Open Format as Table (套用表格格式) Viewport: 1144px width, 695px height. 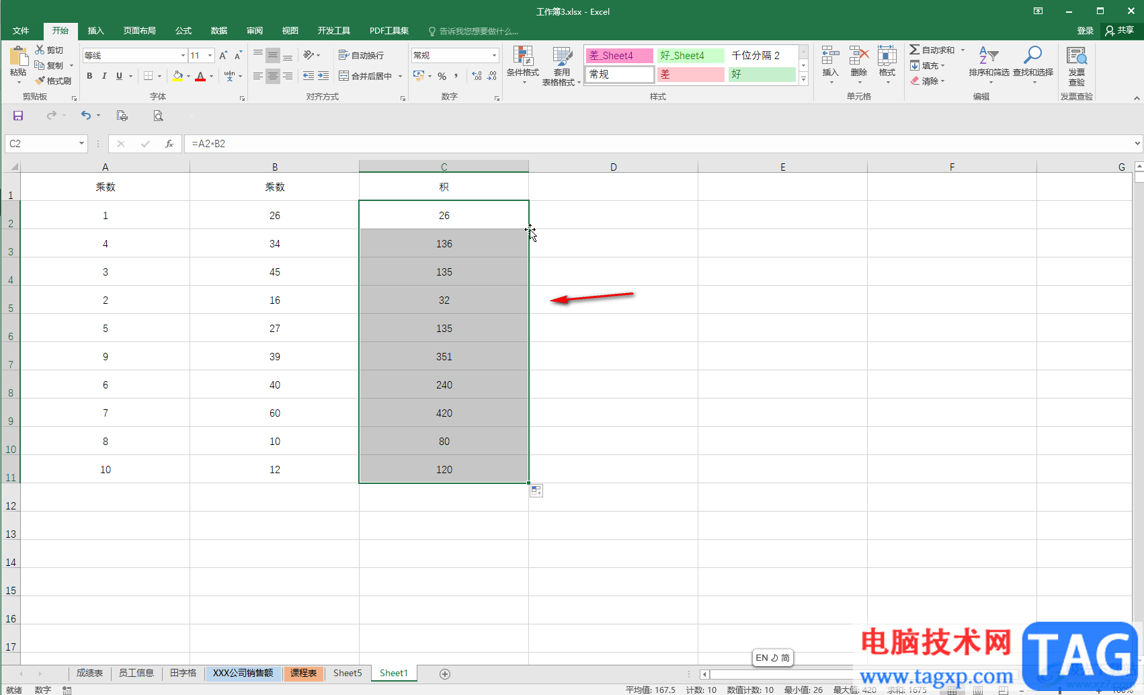(561, 66)
